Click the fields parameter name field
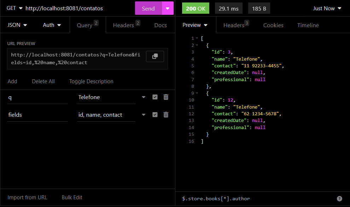Image resolution: width=350 pixels, height=207 pixels. pos(37,115)
